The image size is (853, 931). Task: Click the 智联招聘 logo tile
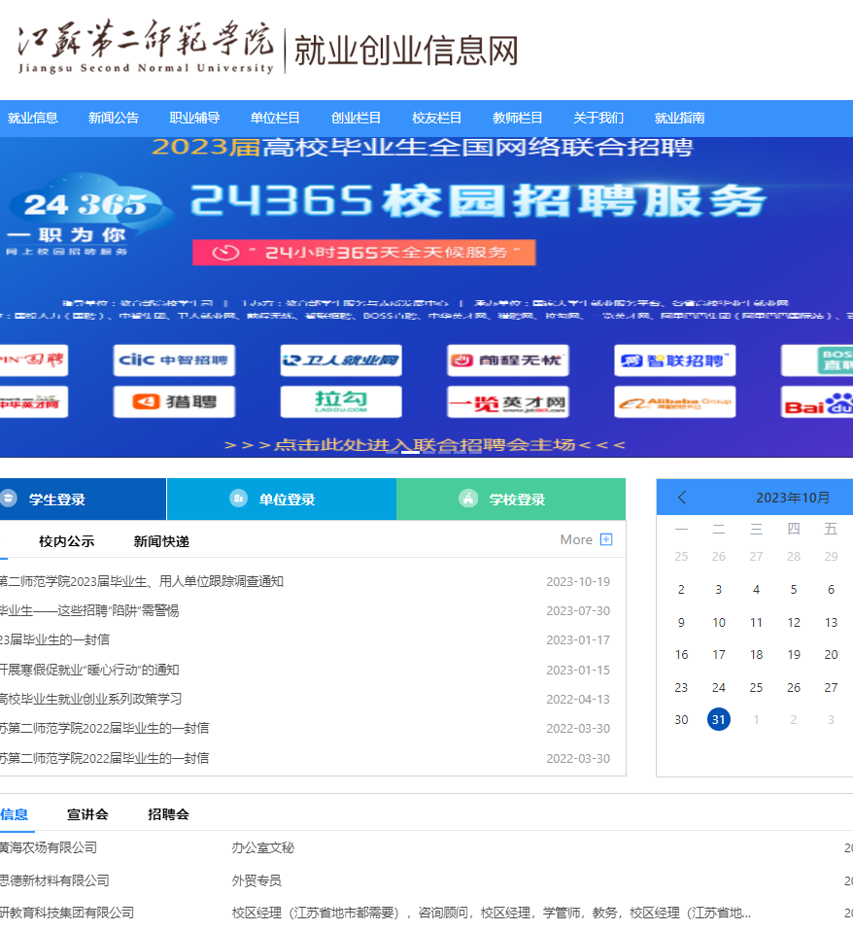pyautogui.click(x=674, y=361)
